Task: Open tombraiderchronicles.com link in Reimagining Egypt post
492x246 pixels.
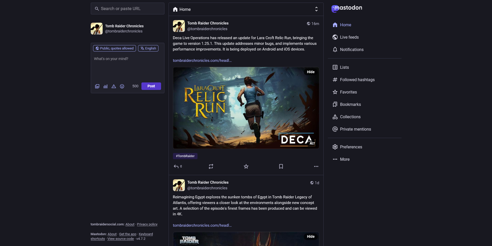Action: point(202,225)
